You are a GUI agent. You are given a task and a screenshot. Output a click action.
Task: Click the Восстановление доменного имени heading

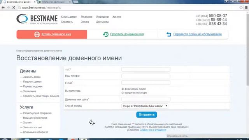coord(69,58)
